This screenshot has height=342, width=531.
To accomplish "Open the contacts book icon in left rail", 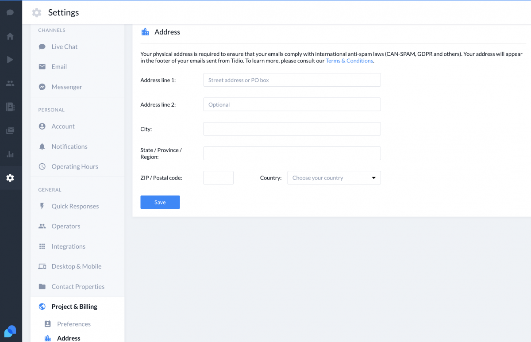I will 10,107.
